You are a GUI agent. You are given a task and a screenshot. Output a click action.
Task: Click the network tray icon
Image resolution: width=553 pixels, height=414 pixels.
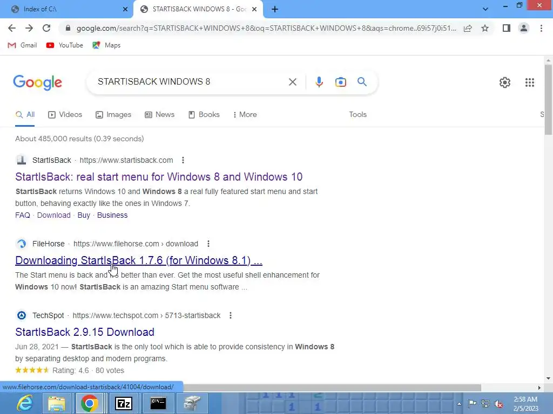point(485,404)
